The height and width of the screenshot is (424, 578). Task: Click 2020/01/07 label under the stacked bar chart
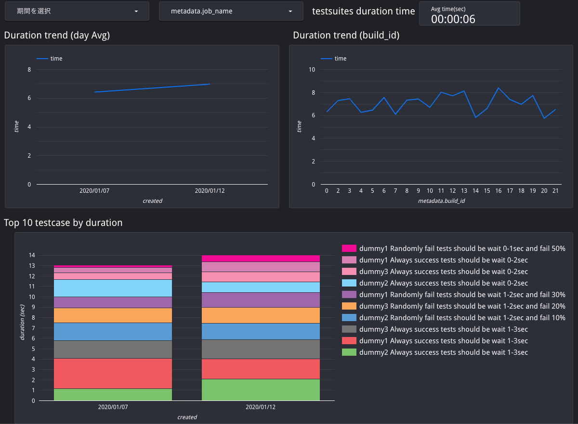(113, 407)
